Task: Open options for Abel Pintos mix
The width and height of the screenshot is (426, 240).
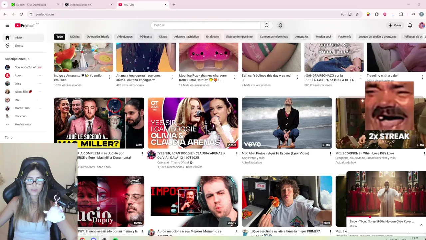Action: 330,154
